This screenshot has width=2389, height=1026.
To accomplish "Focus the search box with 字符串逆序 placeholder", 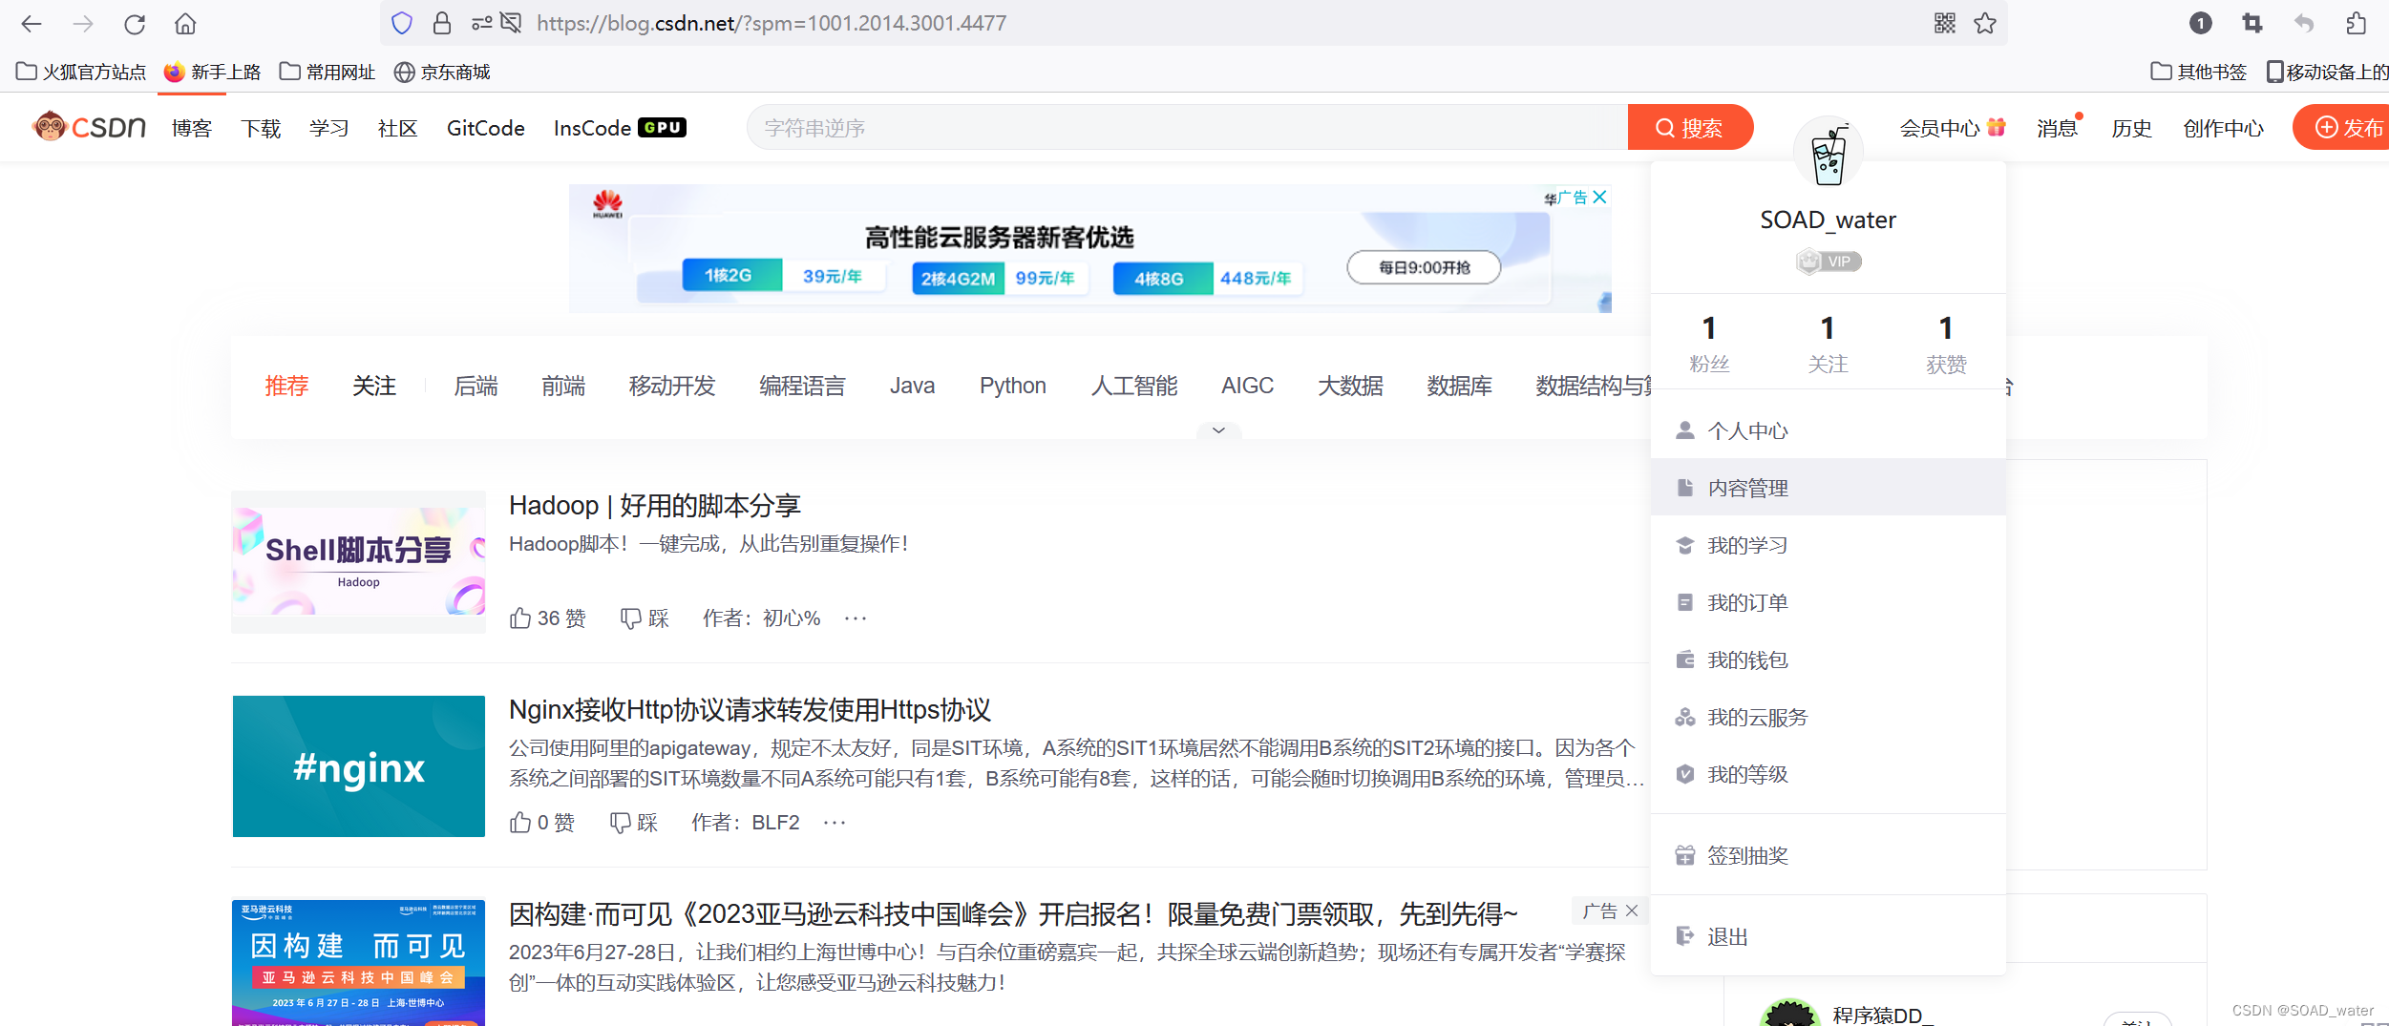I will coord(1187,127).
